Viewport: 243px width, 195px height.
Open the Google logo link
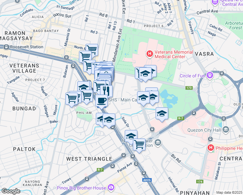pyautogui.click(x=11, y=191)
